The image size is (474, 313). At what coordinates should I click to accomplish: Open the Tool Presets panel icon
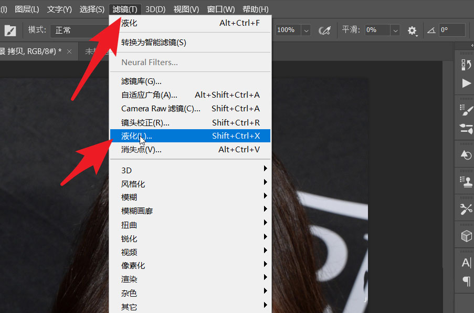(x=466, y=208)
